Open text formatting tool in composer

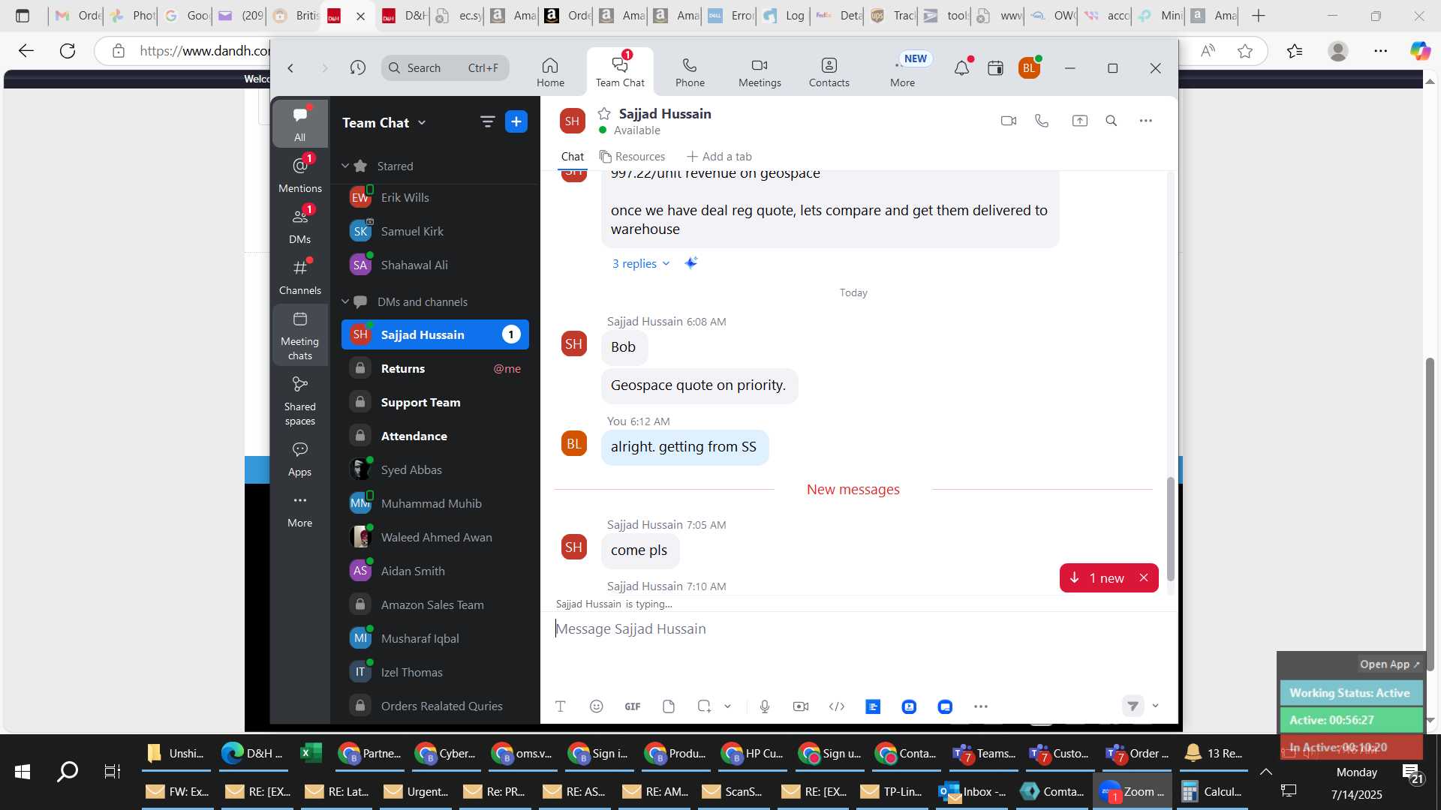[x=560, y=706]
